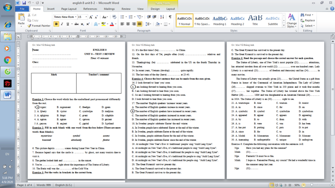The image size is (335, 188).
Task: Click the Copy button
Action: point(33,20)
